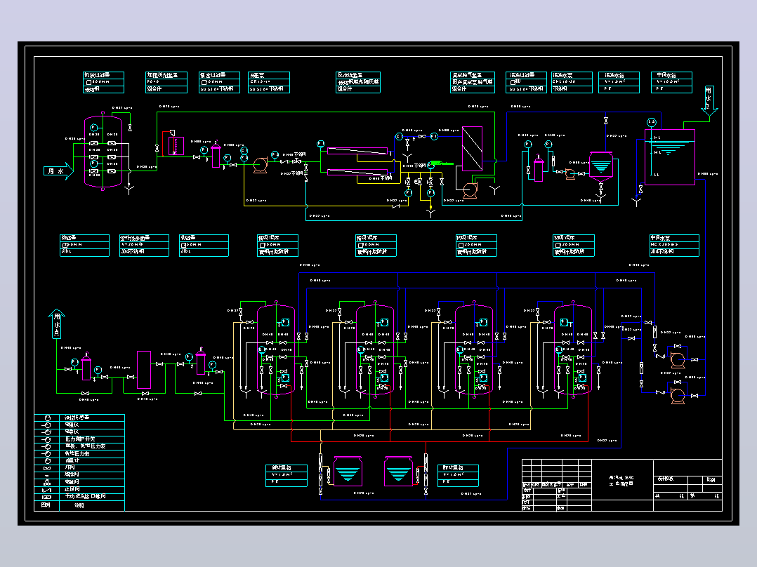Viewport: 757px width, 567px height.
Task: Click the small orange cleaning pump
Action: (570, 174)
